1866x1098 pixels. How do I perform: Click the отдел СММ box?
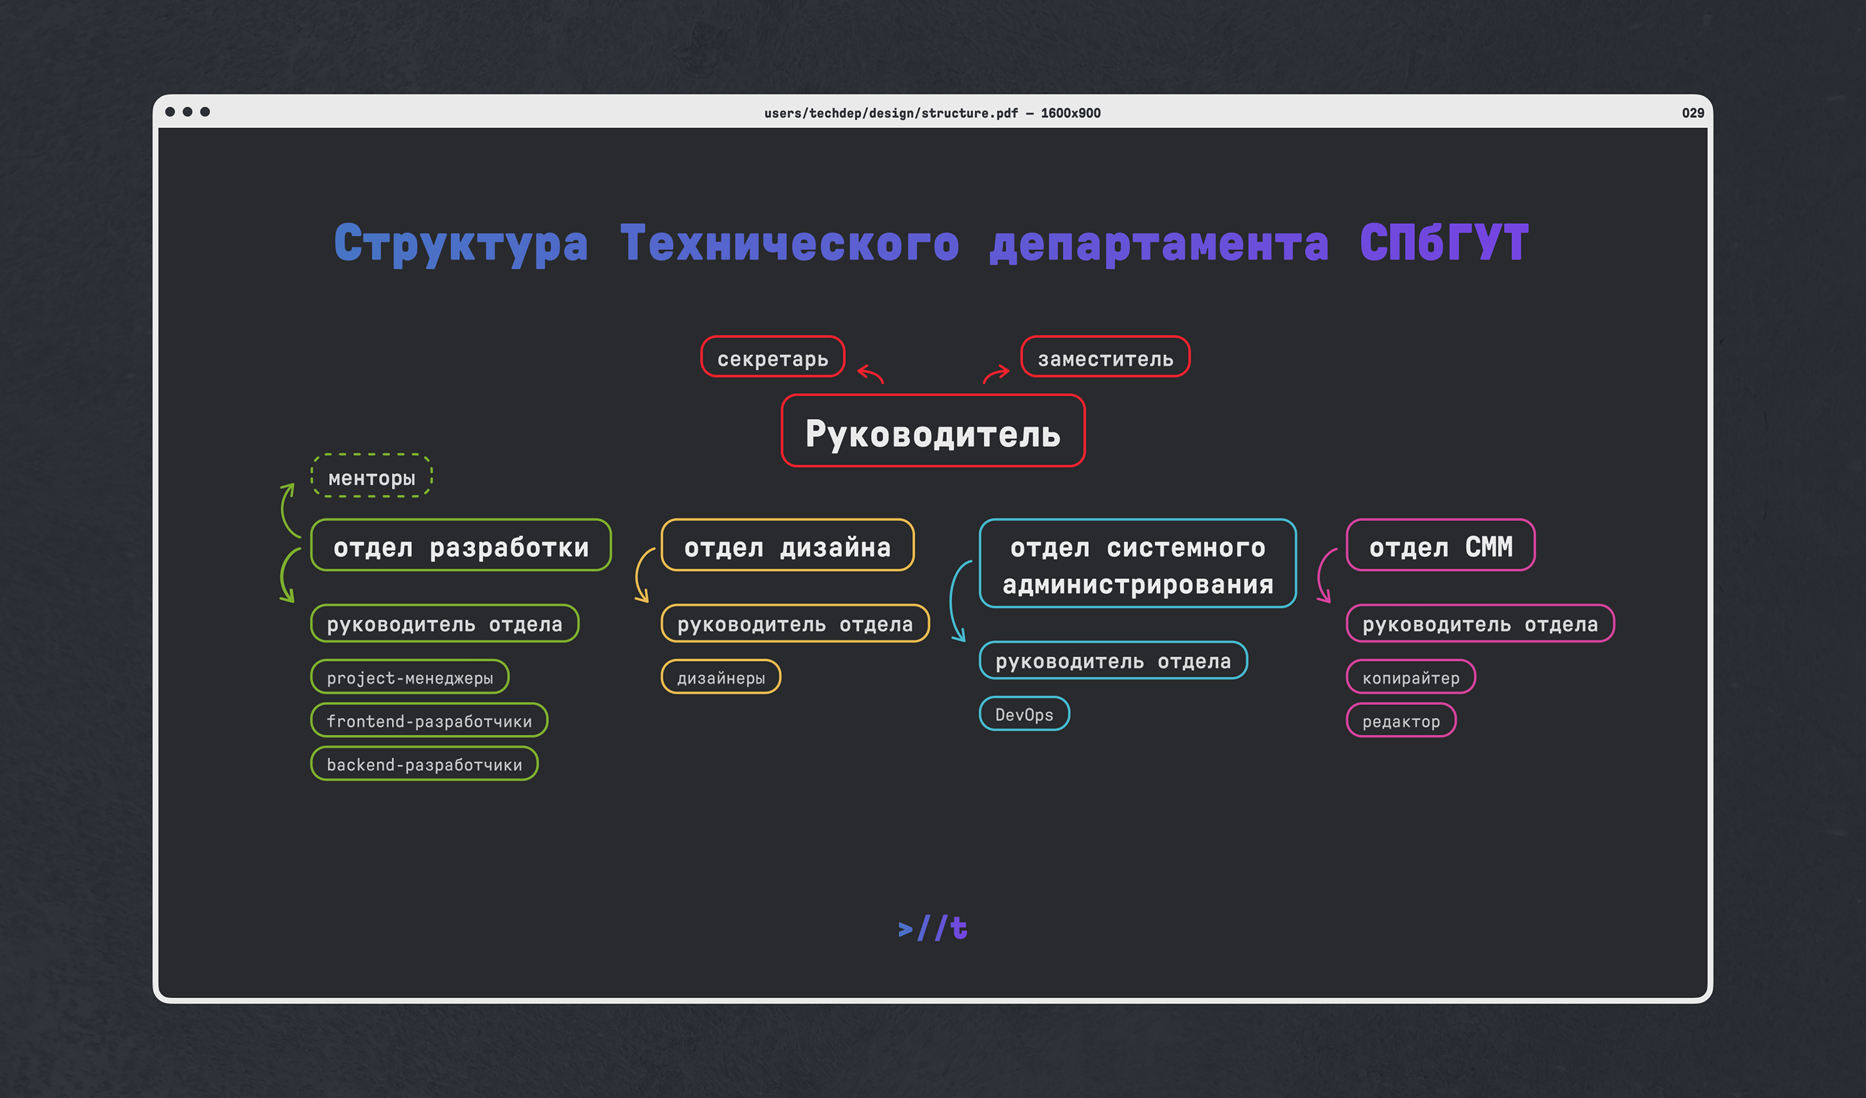tap(1440, 546)
